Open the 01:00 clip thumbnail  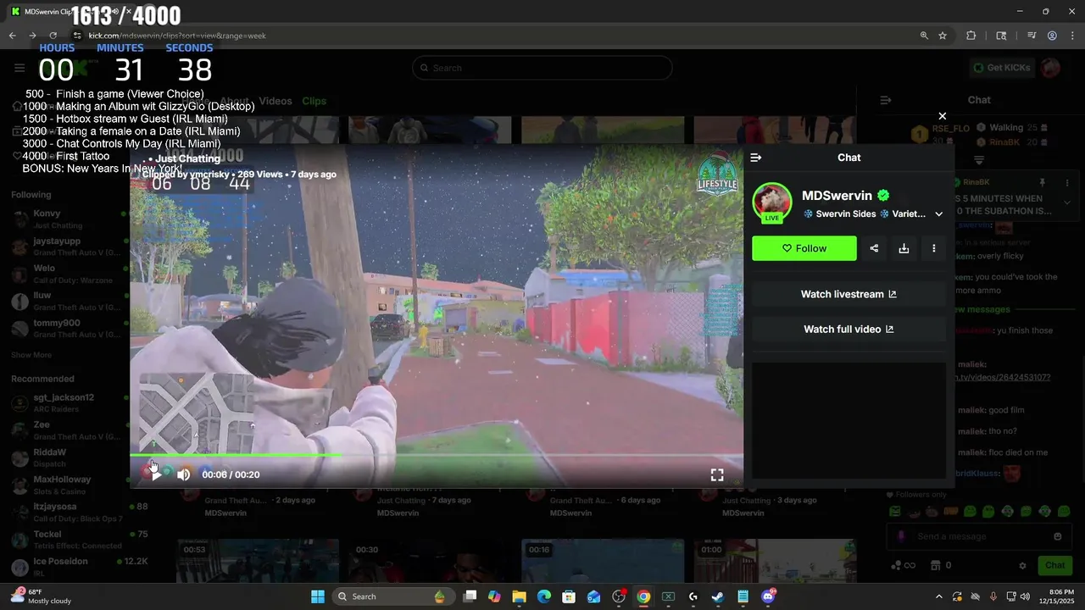pyautogui.click(x=775, y=560)
